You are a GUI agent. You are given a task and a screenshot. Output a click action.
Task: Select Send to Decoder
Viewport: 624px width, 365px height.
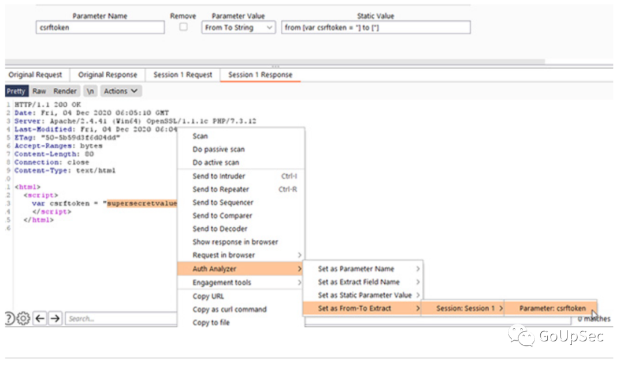241,229
